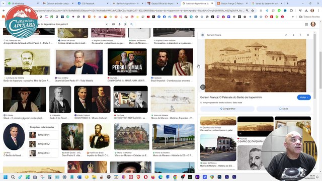This screenshot has height=181, width=322.
Task: Open Google Lens from search box
Action: [x=125, y=24]
